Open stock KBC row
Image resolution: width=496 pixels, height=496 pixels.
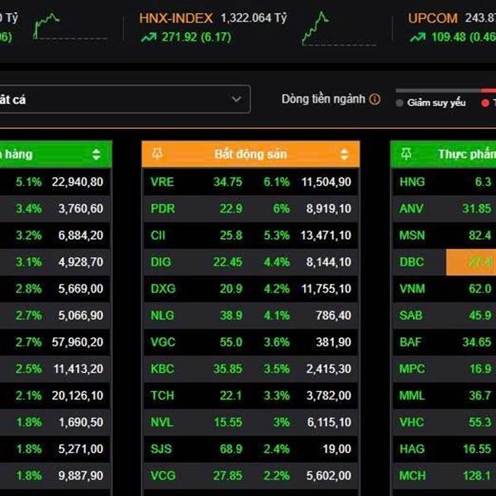point(250,369)
